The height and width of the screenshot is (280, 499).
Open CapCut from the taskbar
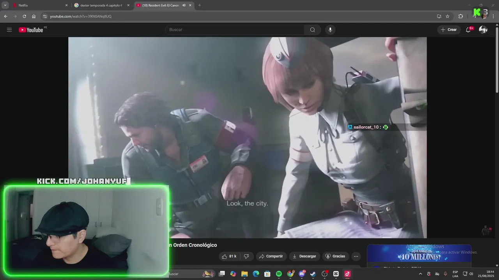(336, 274)
